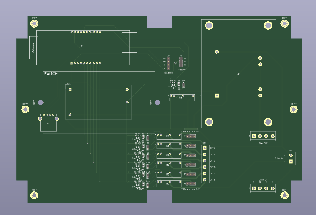Select the D1 diode label
The width and height of the screenshot is (316, 215).
click(x=179, y=81)
